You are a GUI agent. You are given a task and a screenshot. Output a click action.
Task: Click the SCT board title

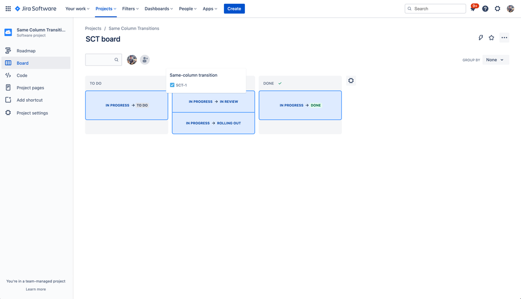coord(103,39)
